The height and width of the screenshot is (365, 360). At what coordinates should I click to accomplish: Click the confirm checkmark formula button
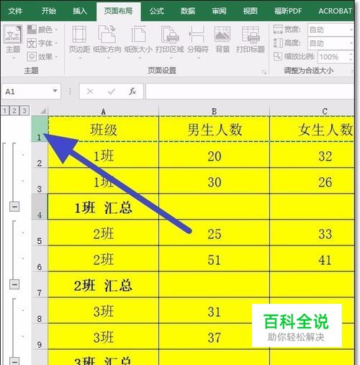(112, 91)
